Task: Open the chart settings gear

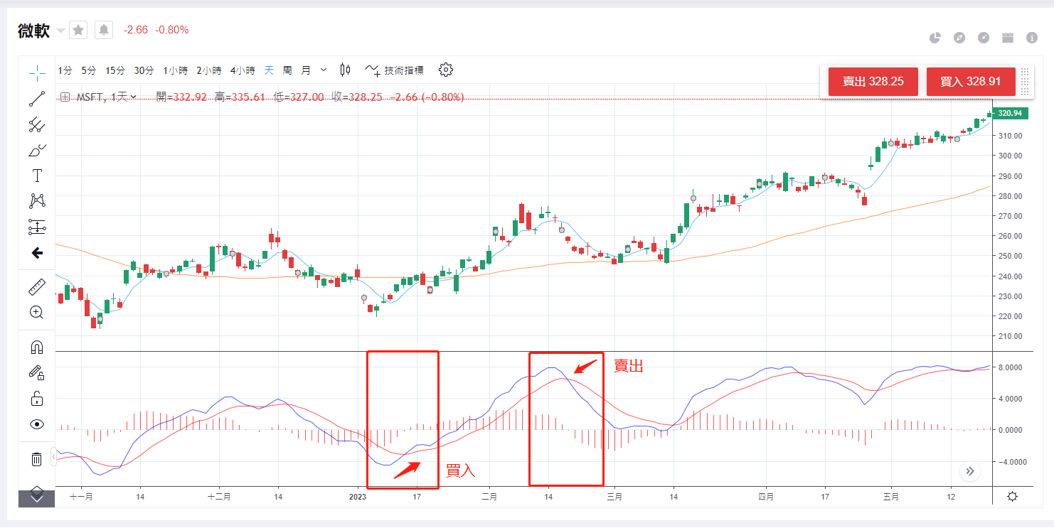Action: point(446,70)
